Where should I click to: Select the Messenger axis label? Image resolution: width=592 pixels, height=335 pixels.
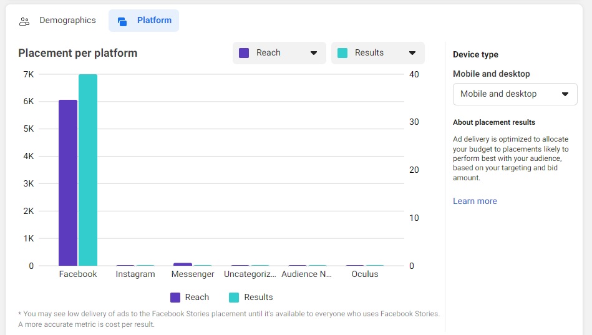[193, 274]
